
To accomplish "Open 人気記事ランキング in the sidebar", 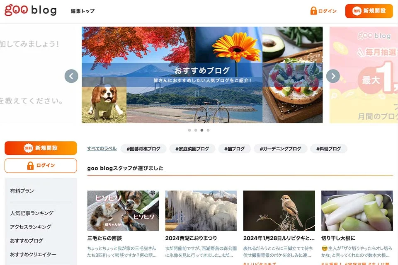I will coord(32,213).
